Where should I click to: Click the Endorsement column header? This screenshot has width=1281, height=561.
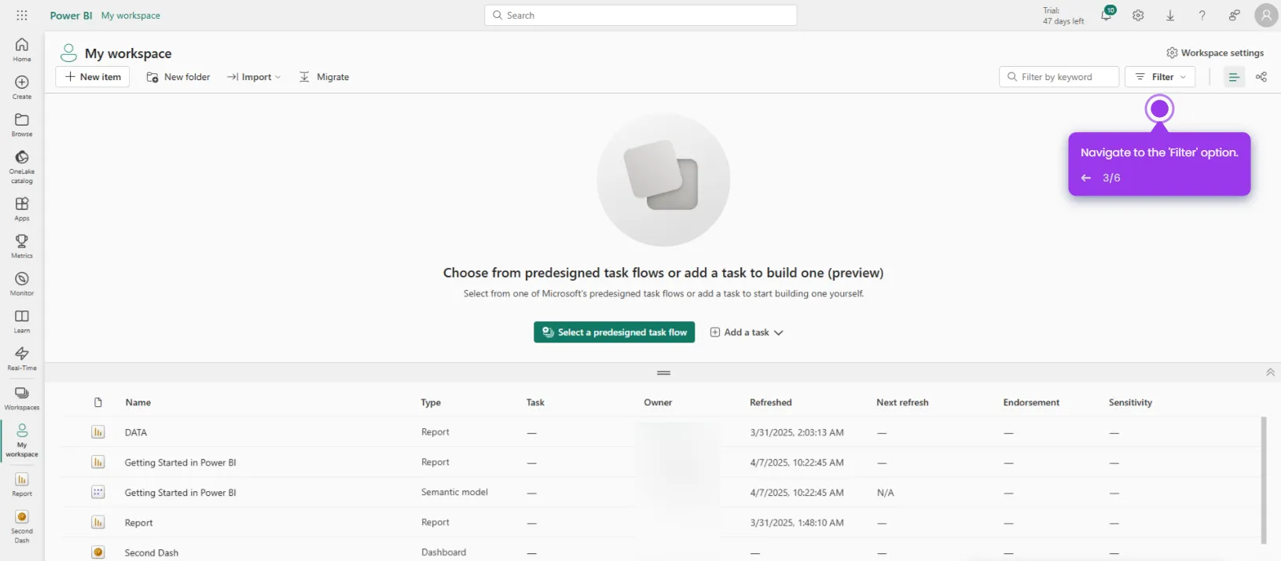pos(1031,402)
